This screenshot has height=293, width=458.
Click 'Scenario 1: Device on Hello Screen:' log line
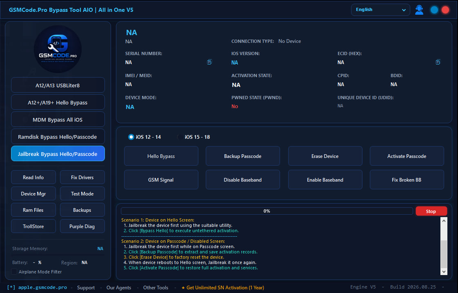pos(158,220)
